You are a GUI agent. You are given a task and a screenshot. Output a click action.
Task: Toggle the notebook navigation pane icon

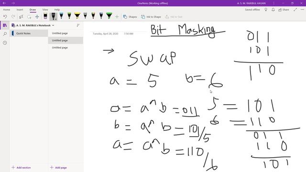(5, 25)
